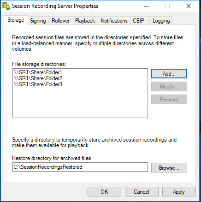The height and width of the screenshot is (202, 201).
Task: Click Browse... for the restore directory
Action: tap(169, 168)
